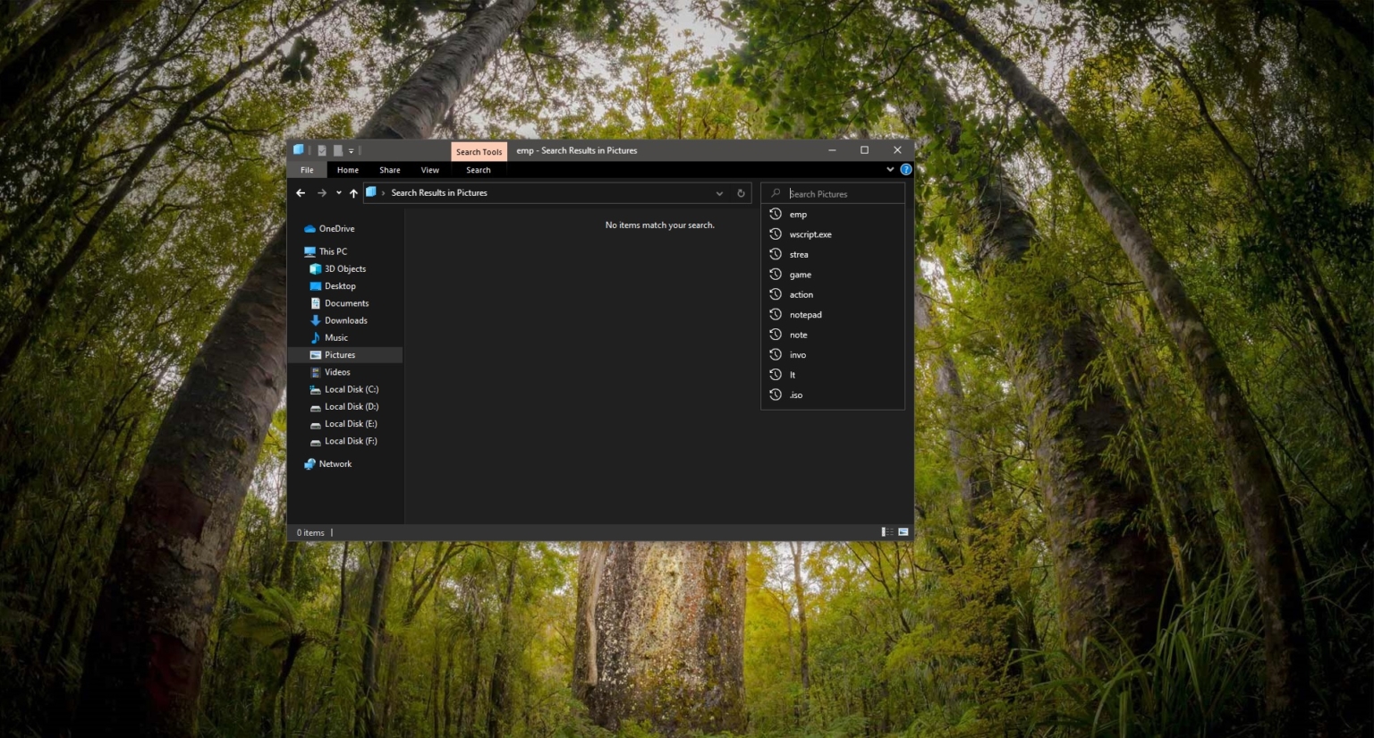
Task: Click the refresh icon in the address bar
Action: pos(741,192)
